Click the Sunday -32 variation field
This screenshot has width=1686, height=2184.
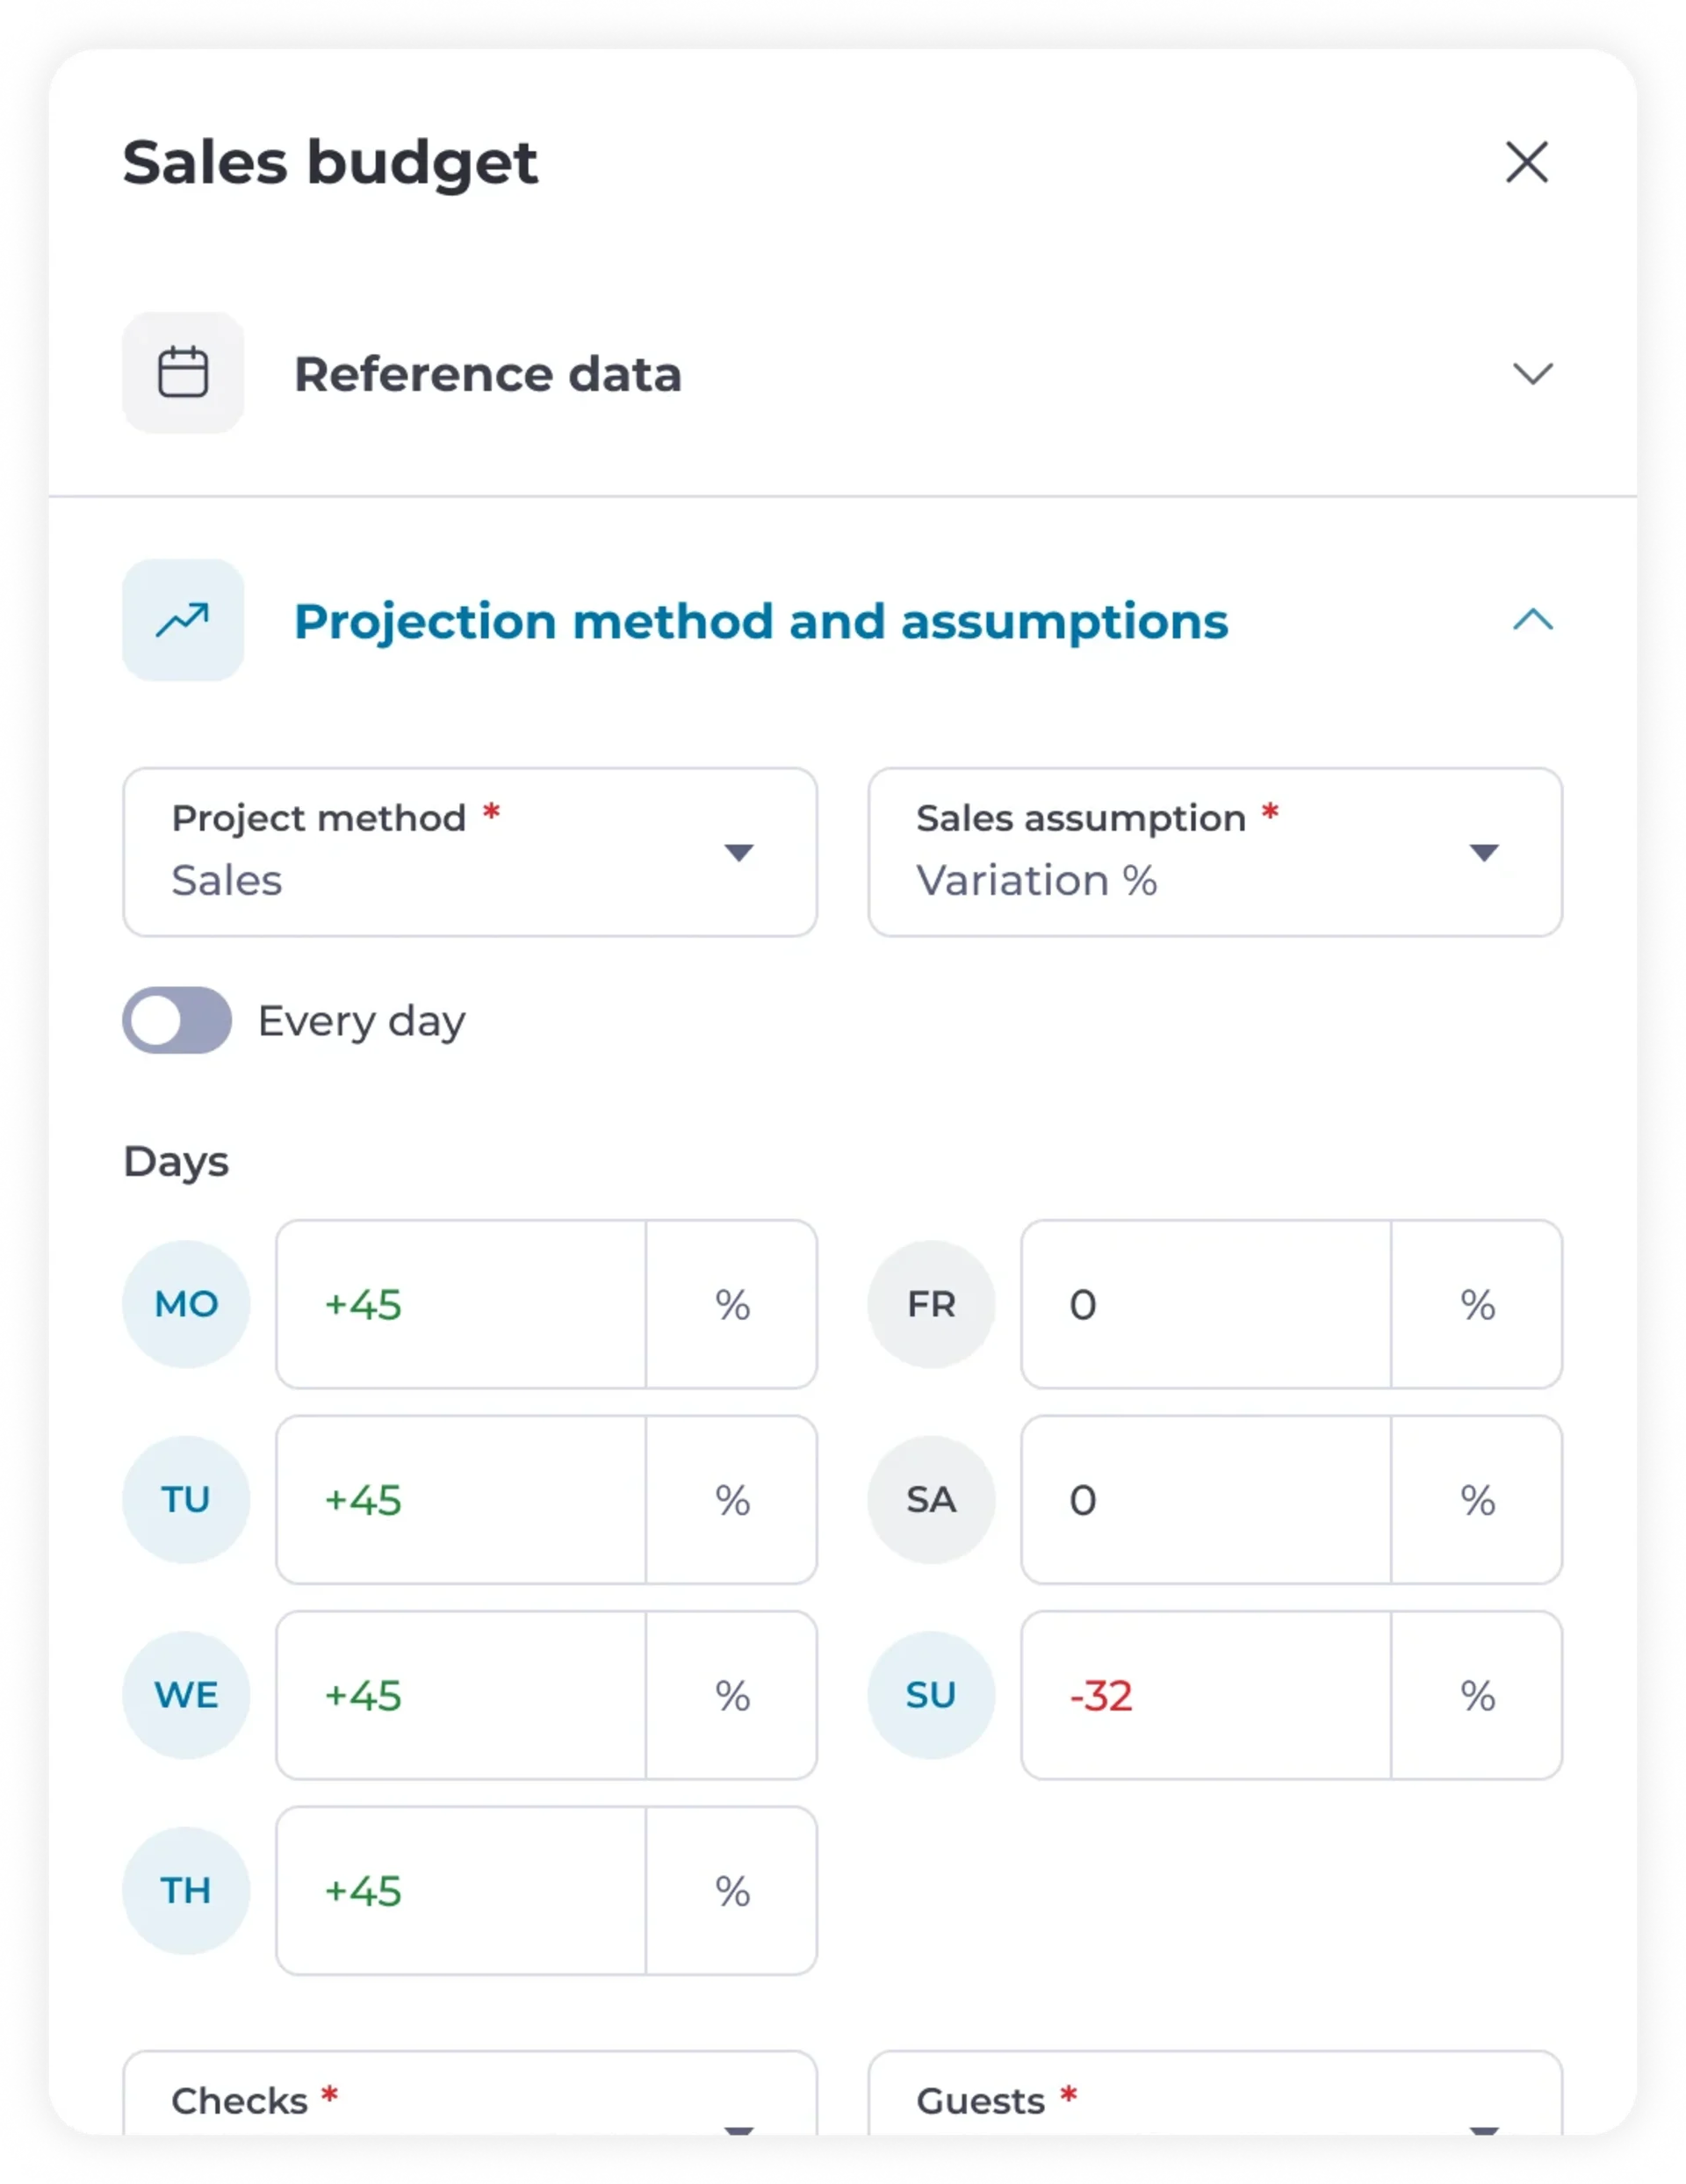tap(1205, 1695)
